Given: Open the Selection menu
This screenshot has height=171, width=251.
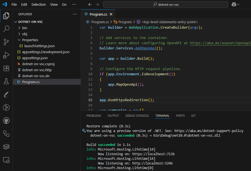Looking at the screenshot, I should pyautogui.click(x=39, y=4).
